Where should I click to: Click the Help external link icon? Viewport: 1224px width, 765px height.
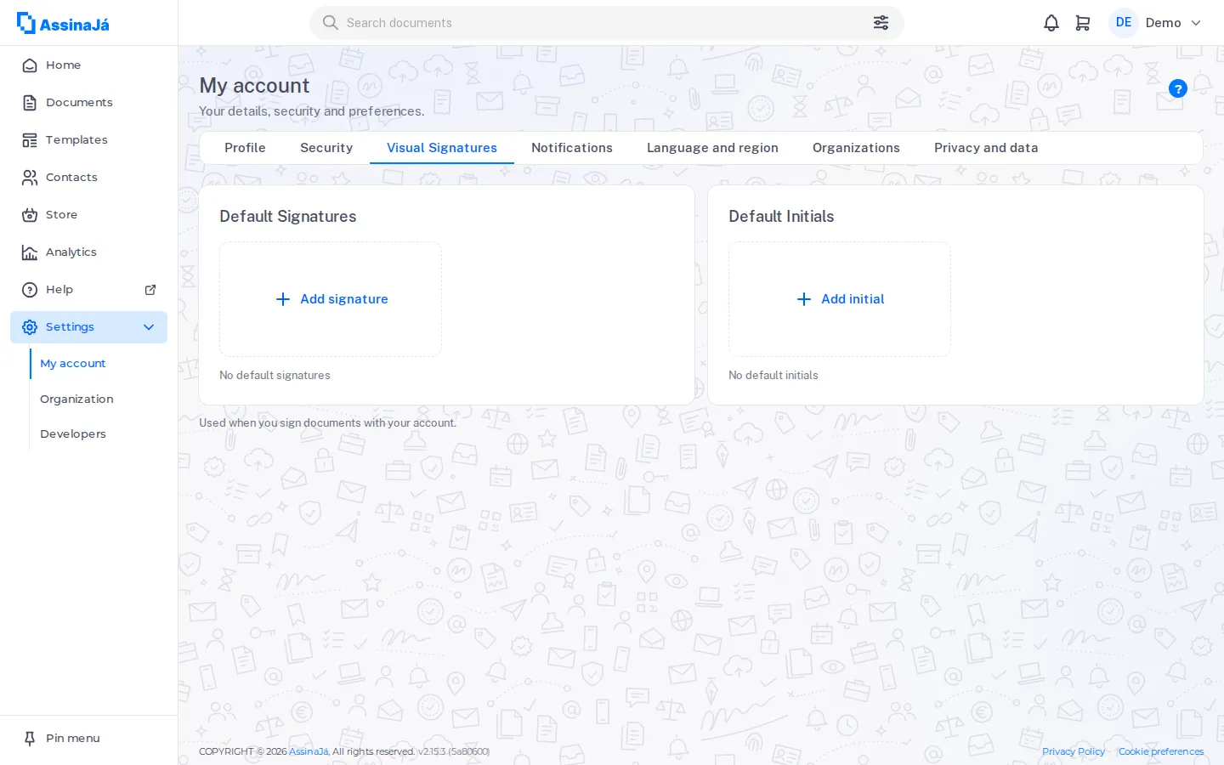pos(150,290)
